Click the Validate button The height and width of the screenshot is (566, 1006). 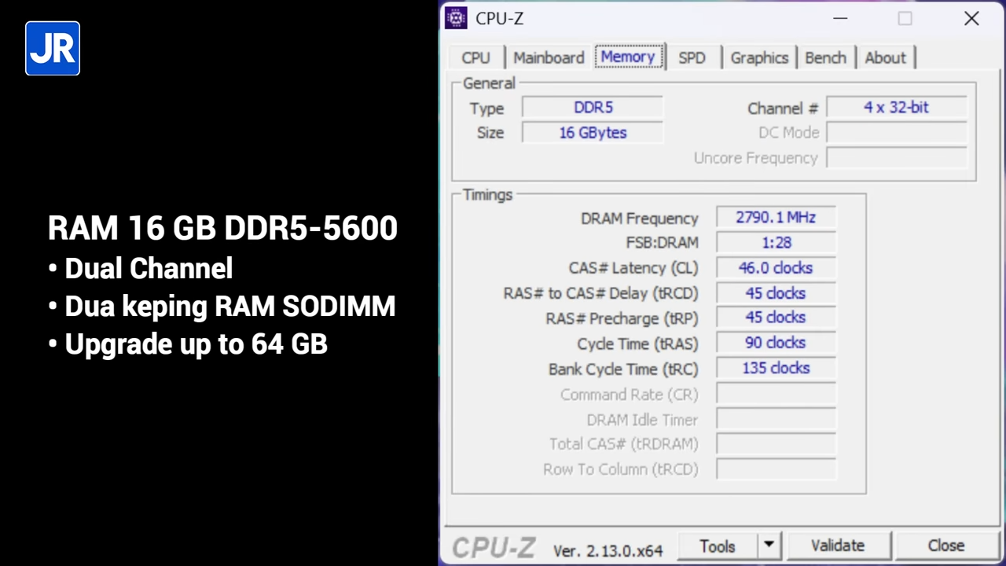pyautogui.click(x=838, y=546)
